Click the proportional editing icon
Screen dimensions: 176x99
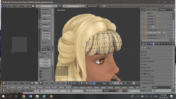coord(125,83)
